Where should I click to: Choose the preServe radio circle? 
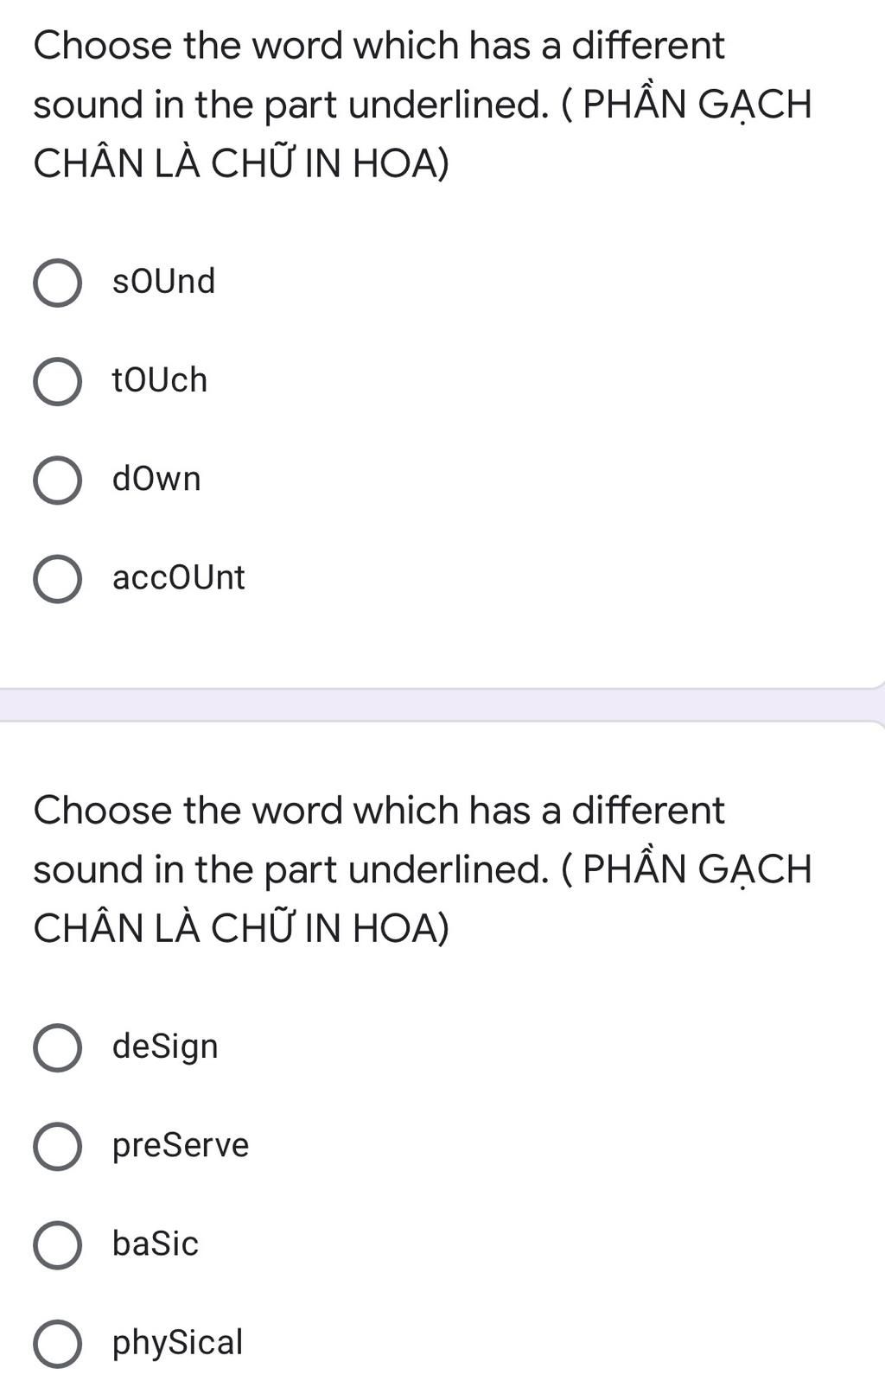tap(58, 1146)
